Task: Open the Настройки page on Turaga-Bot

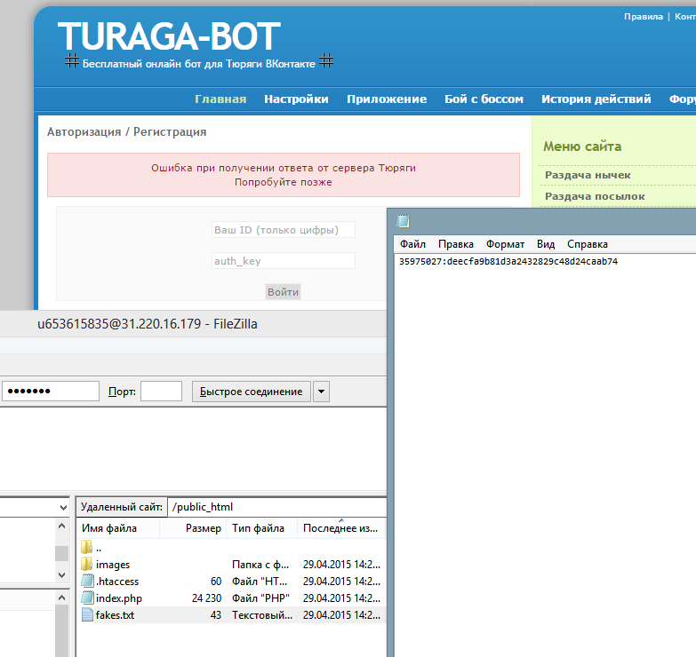Action: (x=296, y=99)
